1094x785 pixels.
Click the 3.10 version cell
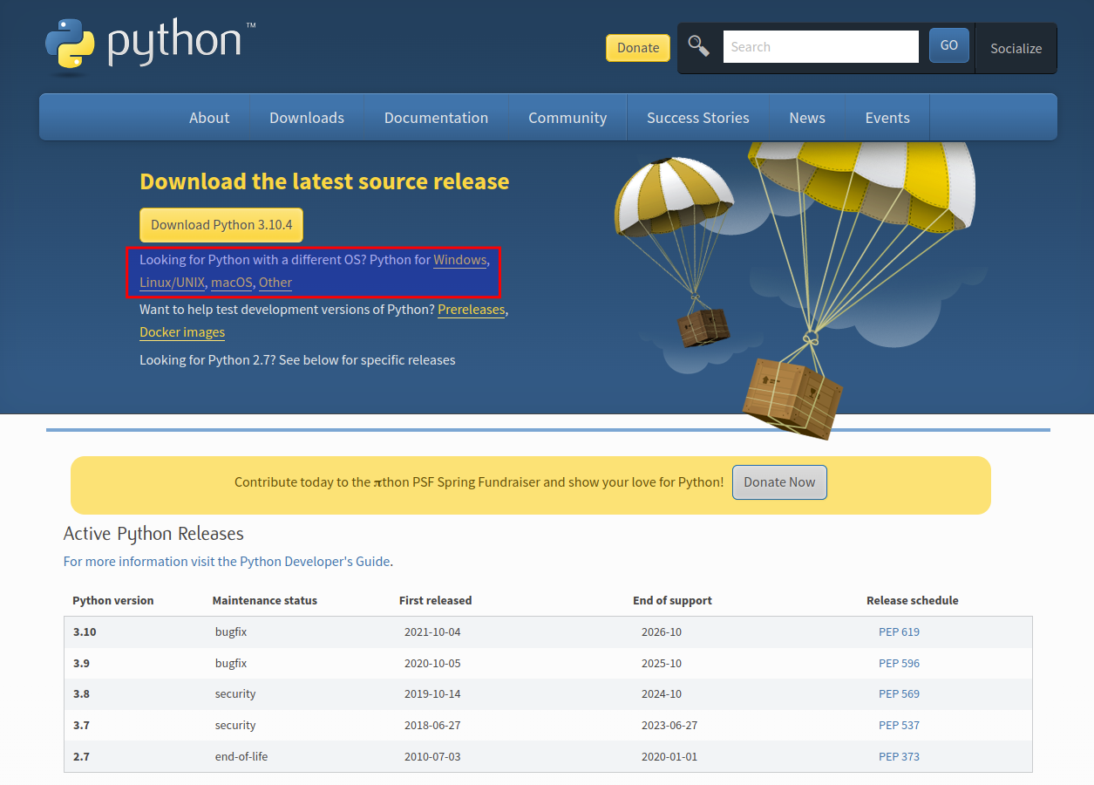click(x=85, y=632)
